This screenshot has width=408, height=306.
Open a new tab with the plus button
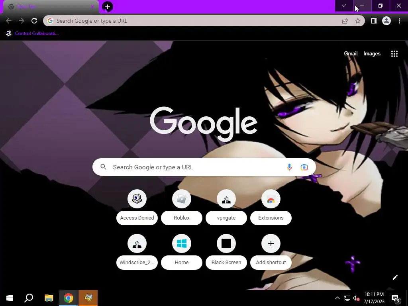click(108, 7)
